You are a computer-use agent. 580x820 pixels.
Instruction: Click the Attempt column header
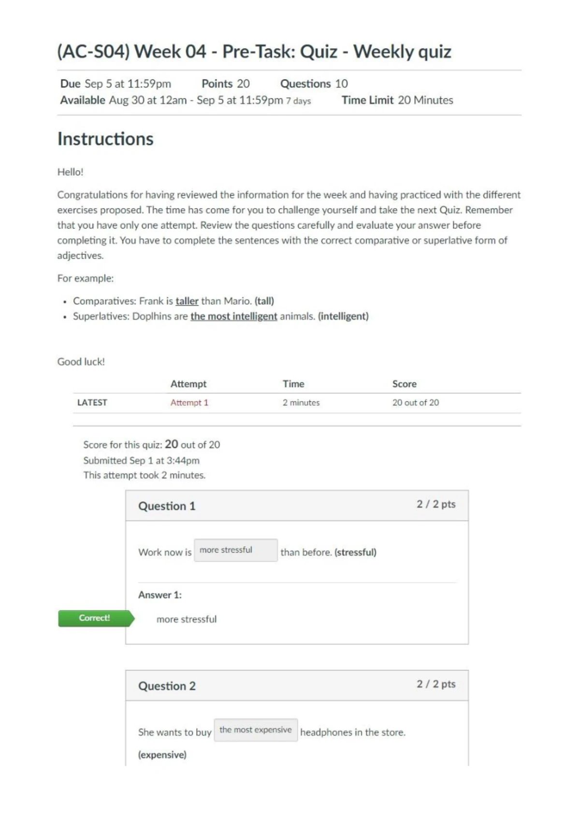click(x=188, y=384)
